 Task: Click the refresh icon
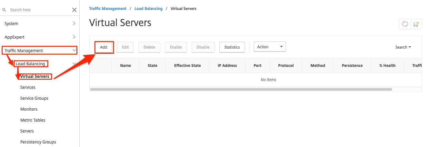pos(405,24)
